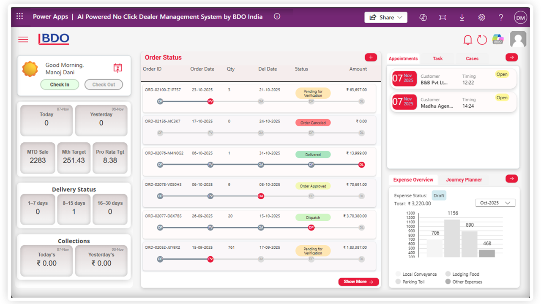Open Today's collections tile
This screenshot has height=304, width=541.
tap(46, 261)
